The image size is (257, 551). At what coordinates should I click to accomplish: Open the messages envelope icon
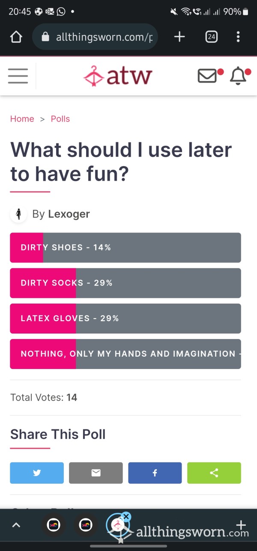(x=207, y=76)
